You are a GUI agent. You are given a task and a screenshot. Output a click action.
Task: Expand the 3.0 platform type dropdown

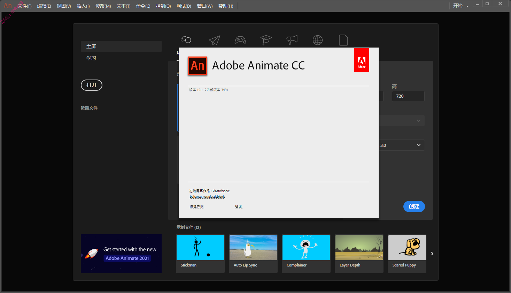[402, 145]
